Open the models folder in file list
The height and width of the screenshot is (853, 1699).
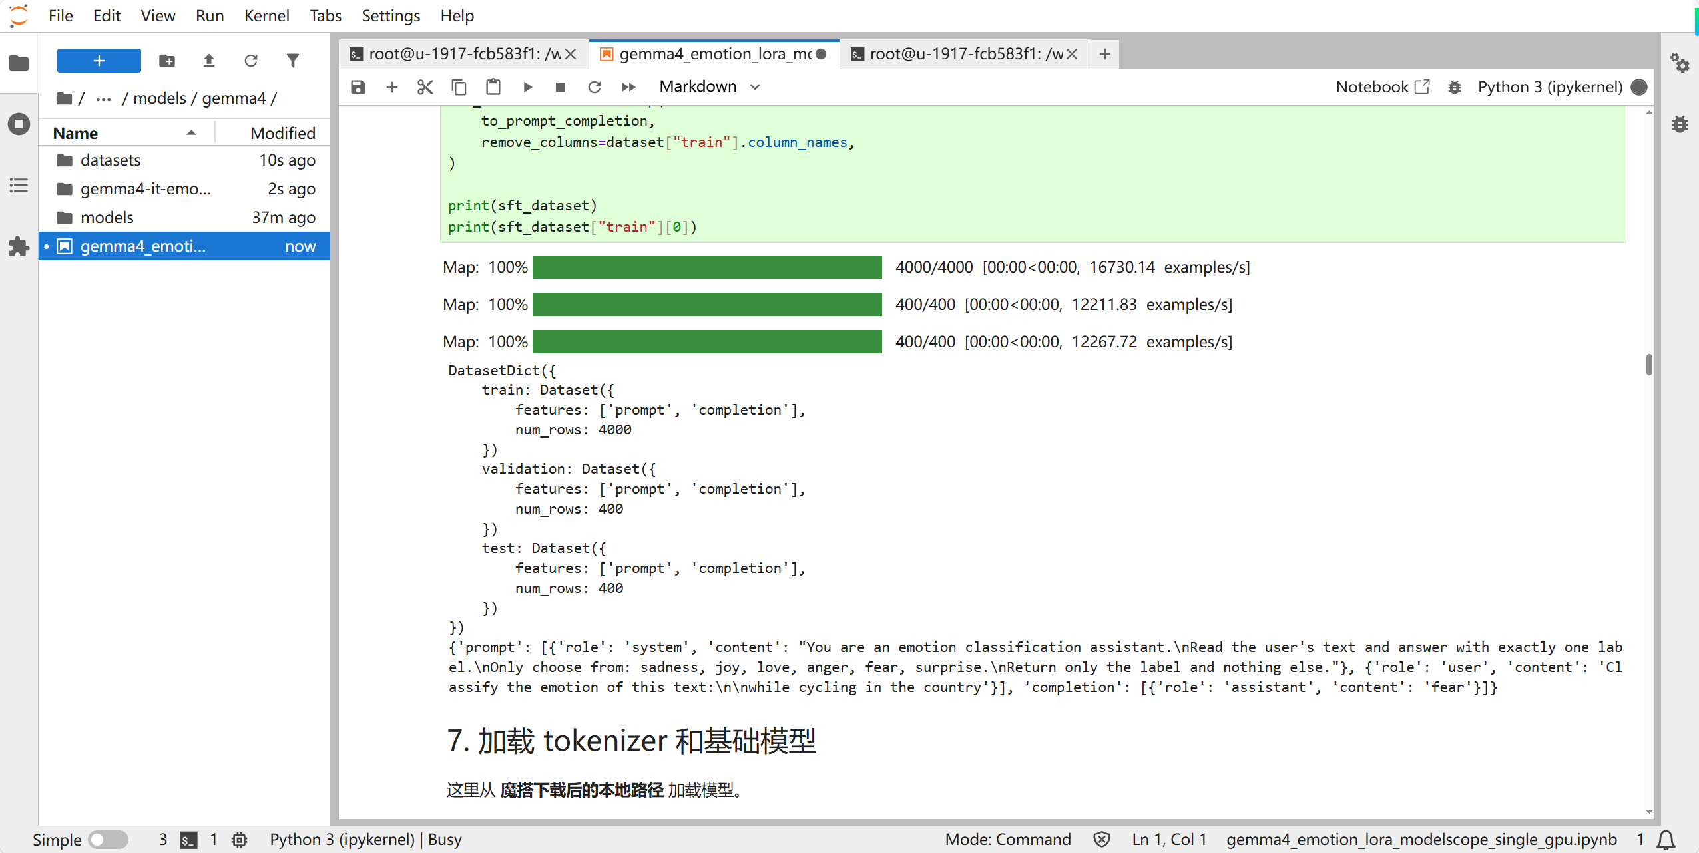(x=184, y=218)
